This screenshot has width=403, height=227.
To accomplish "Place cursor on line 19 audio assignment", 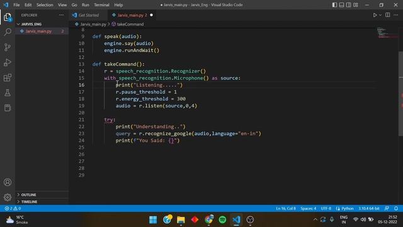I will [x=156, y=106].
